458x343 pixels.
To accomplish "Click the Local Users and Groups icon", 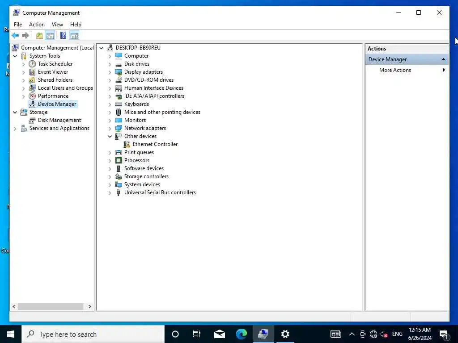I will [x=32, y=88].
